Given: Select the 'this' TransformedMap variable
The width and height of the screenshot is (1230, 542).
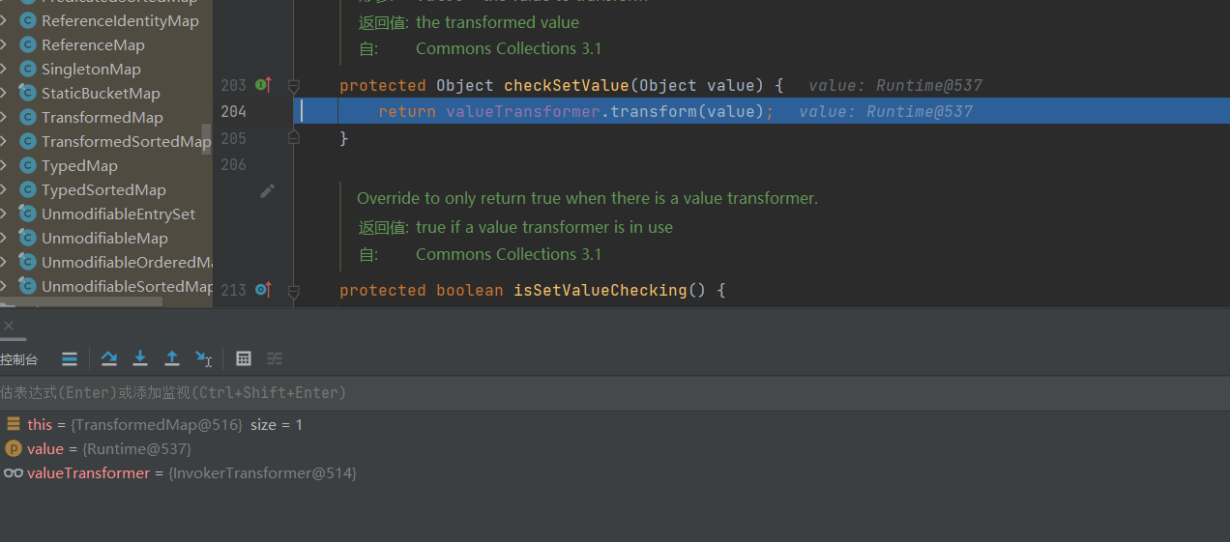Looking at the screenshot, I should tap(40, 425).
